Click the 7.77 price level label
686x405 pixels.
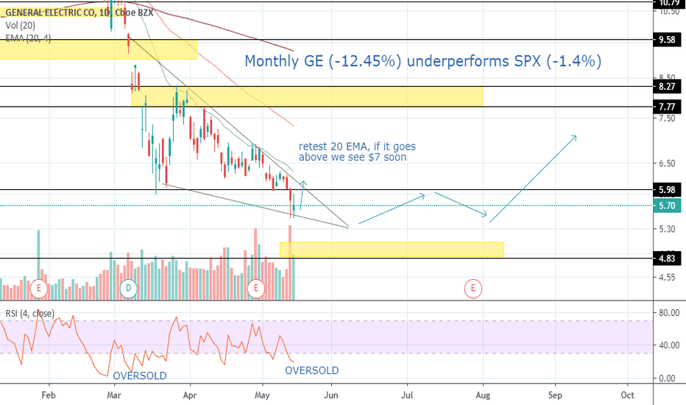667,107
